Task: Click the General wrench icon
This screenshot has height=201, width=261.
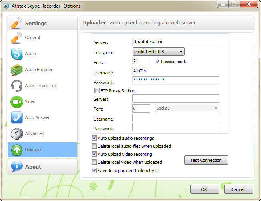Action: tap(16, 38)
